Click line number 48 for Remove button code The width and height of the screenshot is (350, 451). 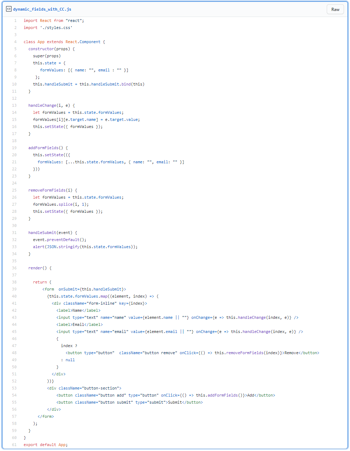[x=14, y=353]
